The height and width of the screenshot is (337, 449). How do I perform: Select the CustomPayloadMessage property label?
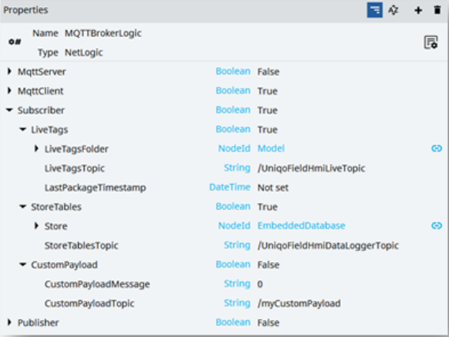[97, 284]
